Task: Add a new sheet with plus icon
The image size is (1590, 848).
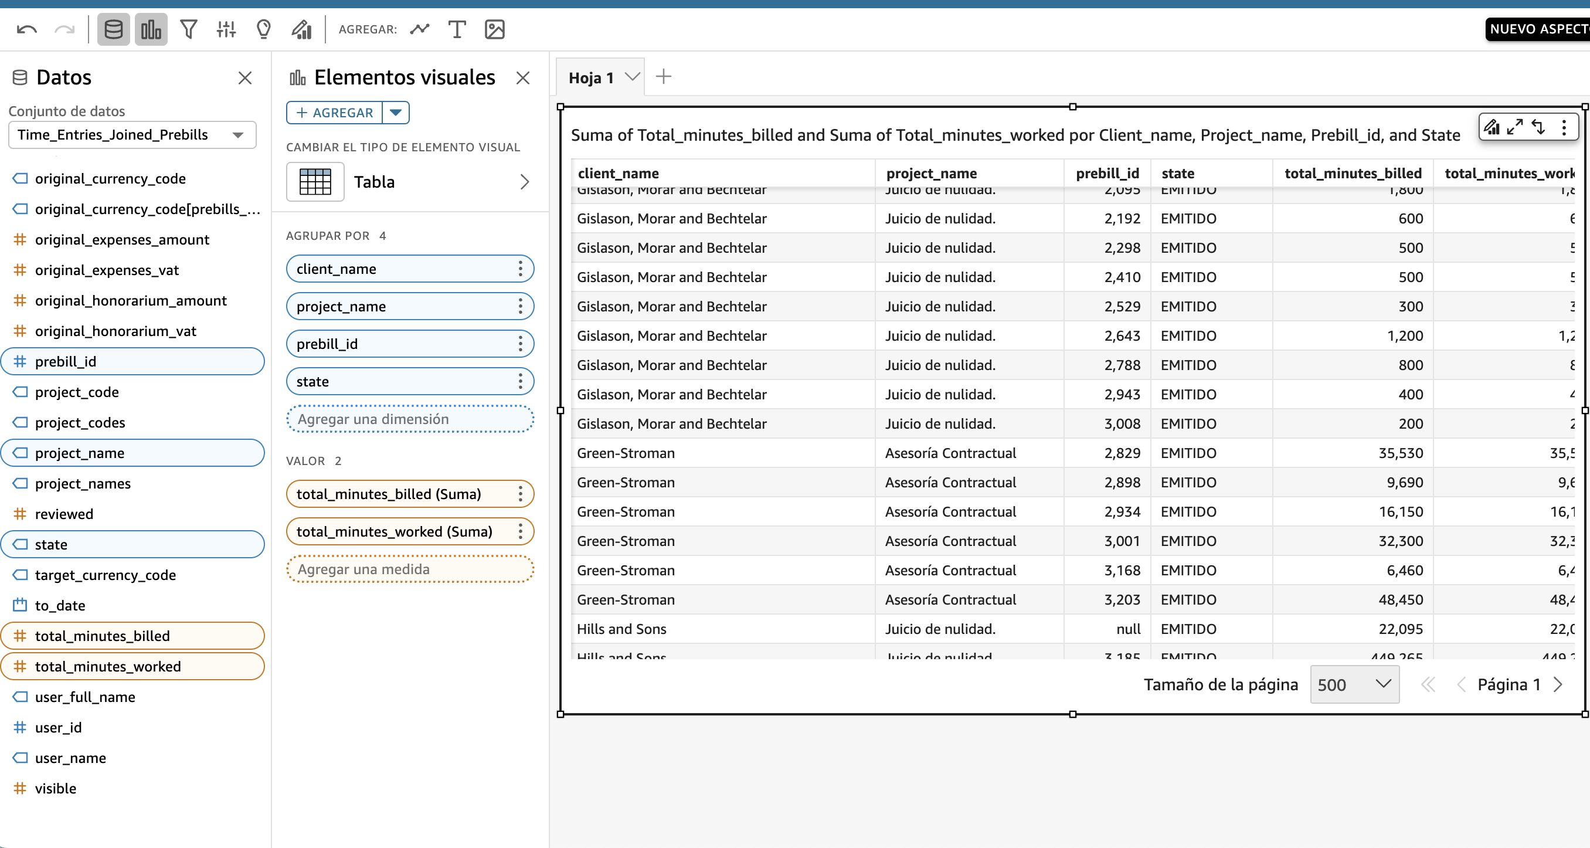Action: coord(664,77)
